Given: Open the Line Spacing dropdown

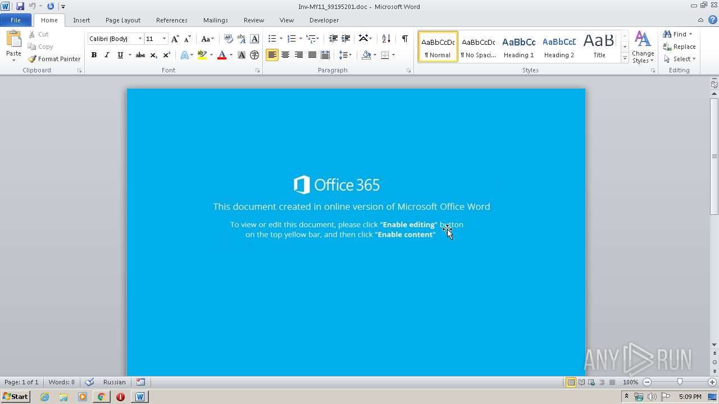Looking at the screenshot, I should (344, 55).
